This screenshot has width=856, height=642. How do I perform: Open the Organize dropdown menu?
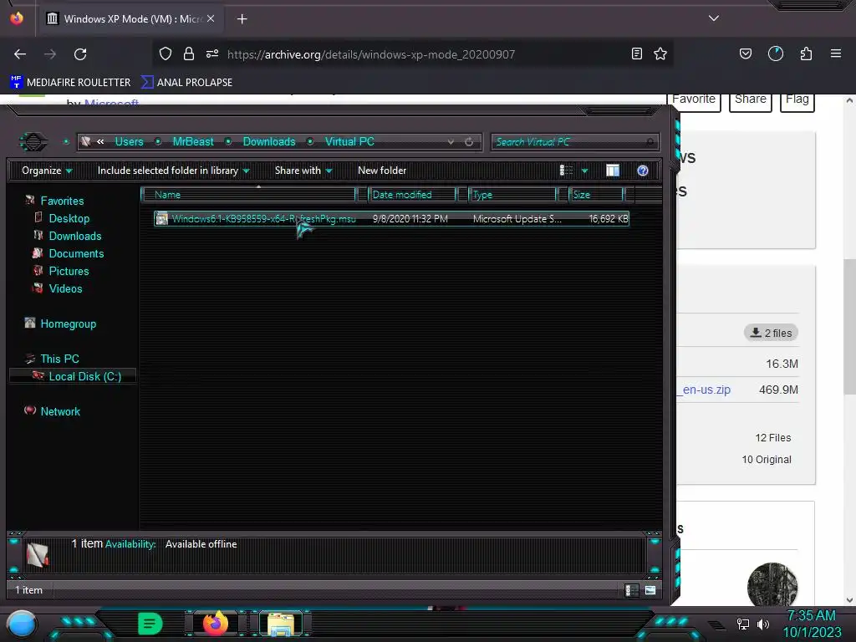click(x=47, y=171)
